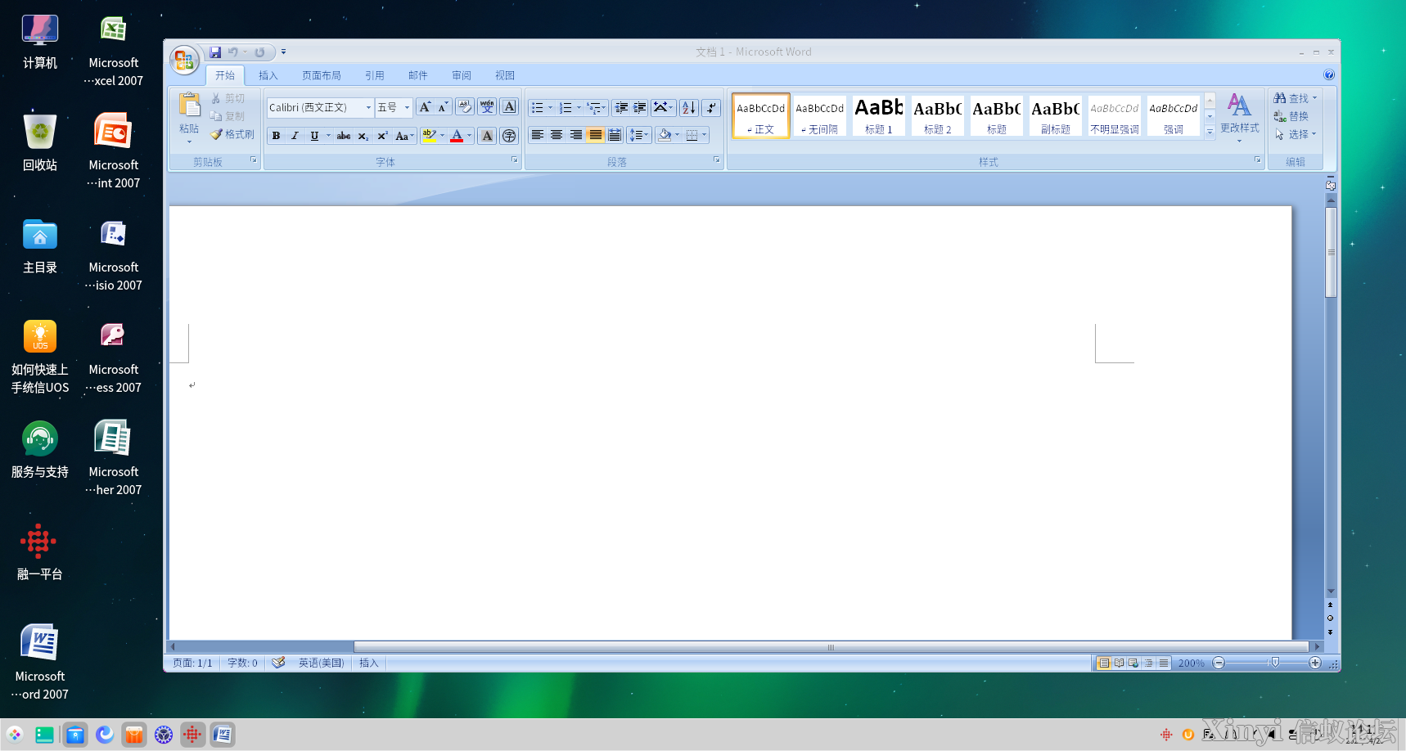Open the font name dropdown (Calibri)
The height and width of the screenshot is (751, 1406).
(x=368, y=107)
